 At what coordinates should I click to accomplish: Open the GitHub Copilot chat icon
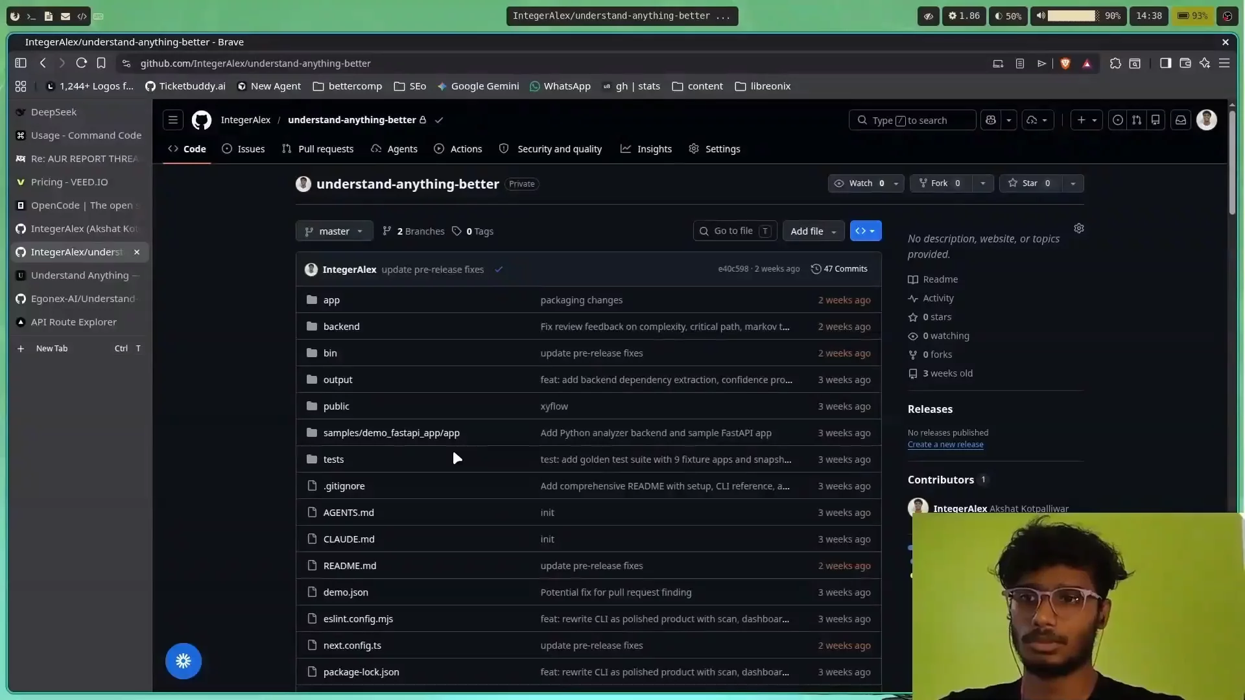[x=991, y=121]
